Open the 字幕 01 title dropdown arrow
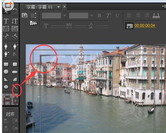Screen dimensions: 166x133 59,7
